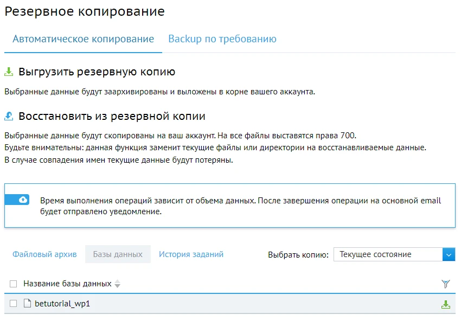Click the 'Автоматическое копирование' link
The image size is (461, 327).
click(82, 39)
